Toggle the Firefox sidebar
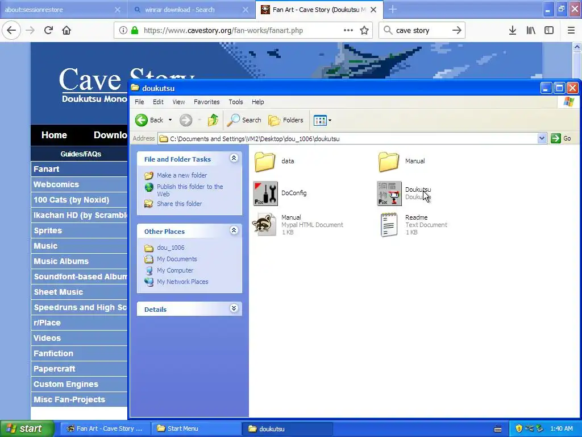This screenshot has width=582, height=437. tap(549, 30)
